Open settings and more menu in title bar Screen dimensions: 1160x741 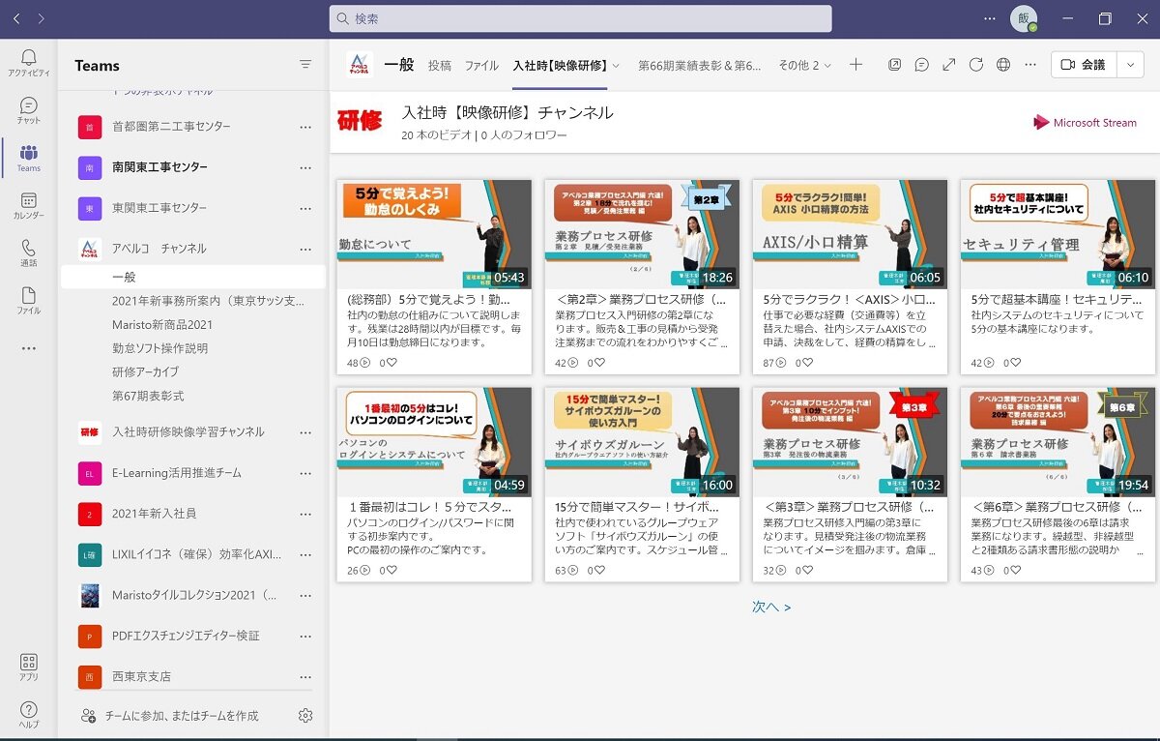click(x=989, y=18)
